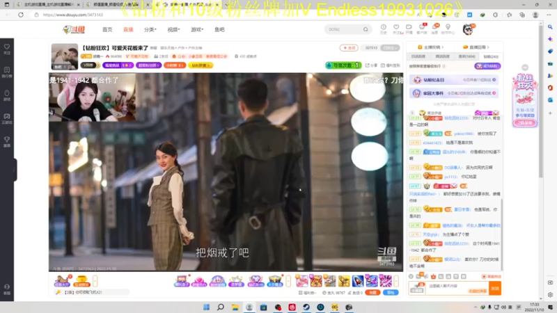Open Steam from the taskbar
The image size is (557, 313).
(306, 307)
